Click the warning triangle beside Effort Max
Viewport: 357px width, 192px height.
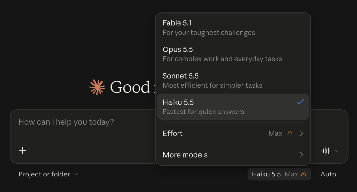point(290,133)
